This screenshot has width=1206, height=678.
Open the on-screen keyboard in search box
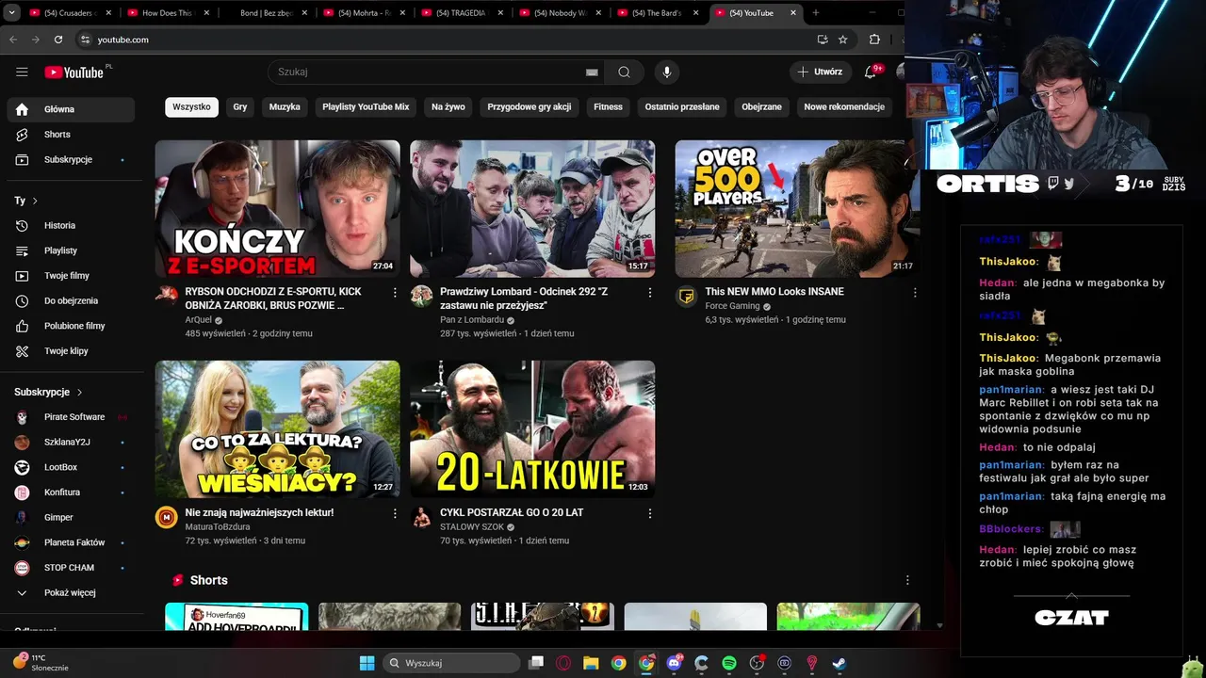592,72
